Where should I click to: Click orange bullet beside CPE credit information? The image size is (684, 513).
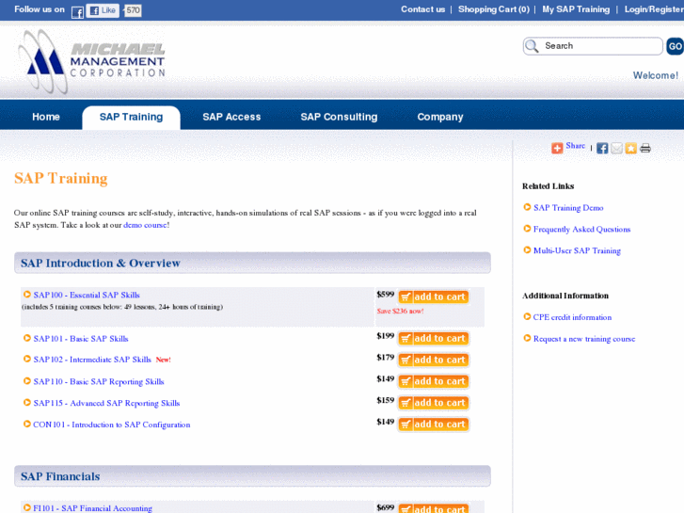tap(527, 316)
